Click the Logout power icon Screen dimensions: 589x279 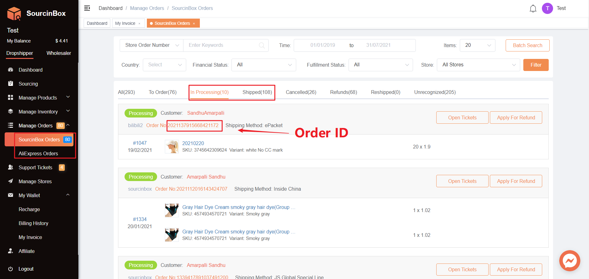pyautogui.click(x=11, y=269)
